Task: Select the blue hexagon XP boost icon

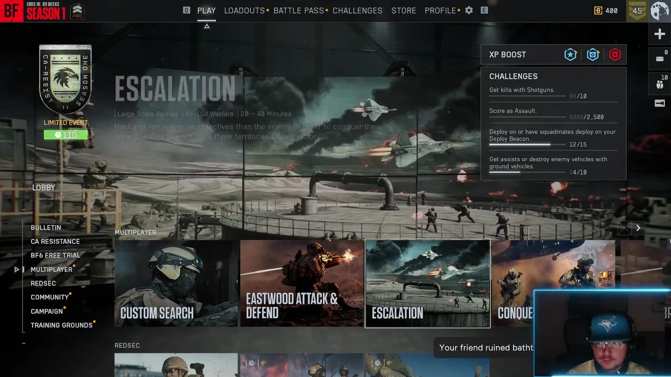Action: point(593,54)
